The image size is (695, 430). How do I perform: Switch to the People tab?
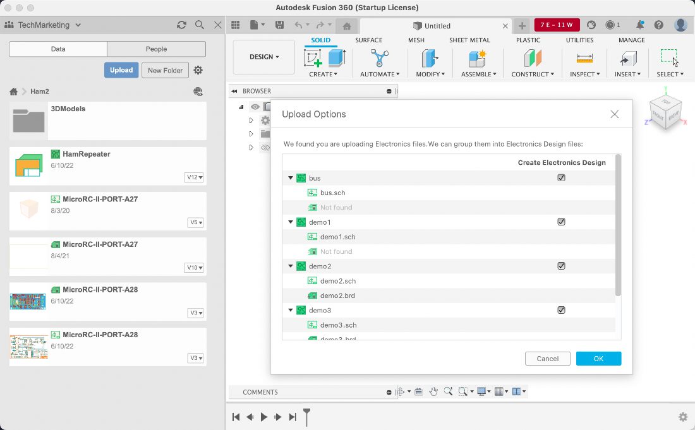156,49
